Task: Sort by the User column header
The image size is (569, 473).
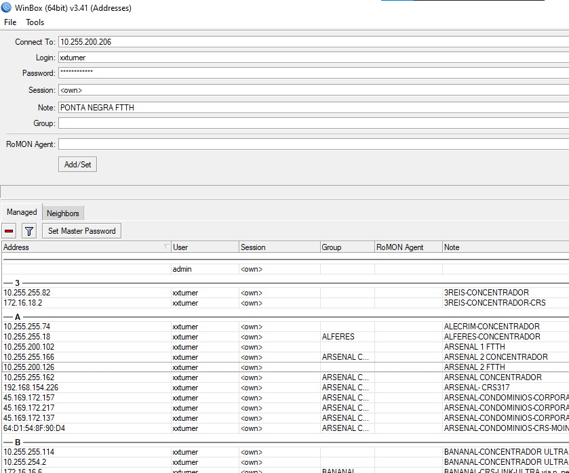Action: point(205,247)
